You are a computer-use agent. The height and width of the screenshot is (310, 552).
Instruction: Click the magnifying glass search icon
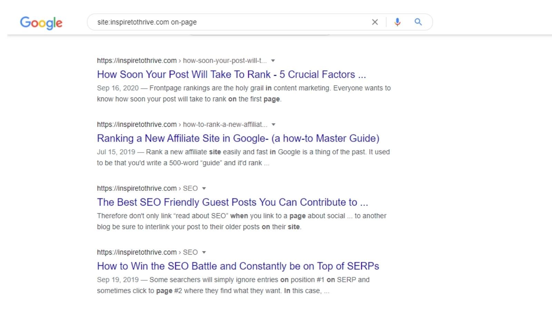(418, 22)
